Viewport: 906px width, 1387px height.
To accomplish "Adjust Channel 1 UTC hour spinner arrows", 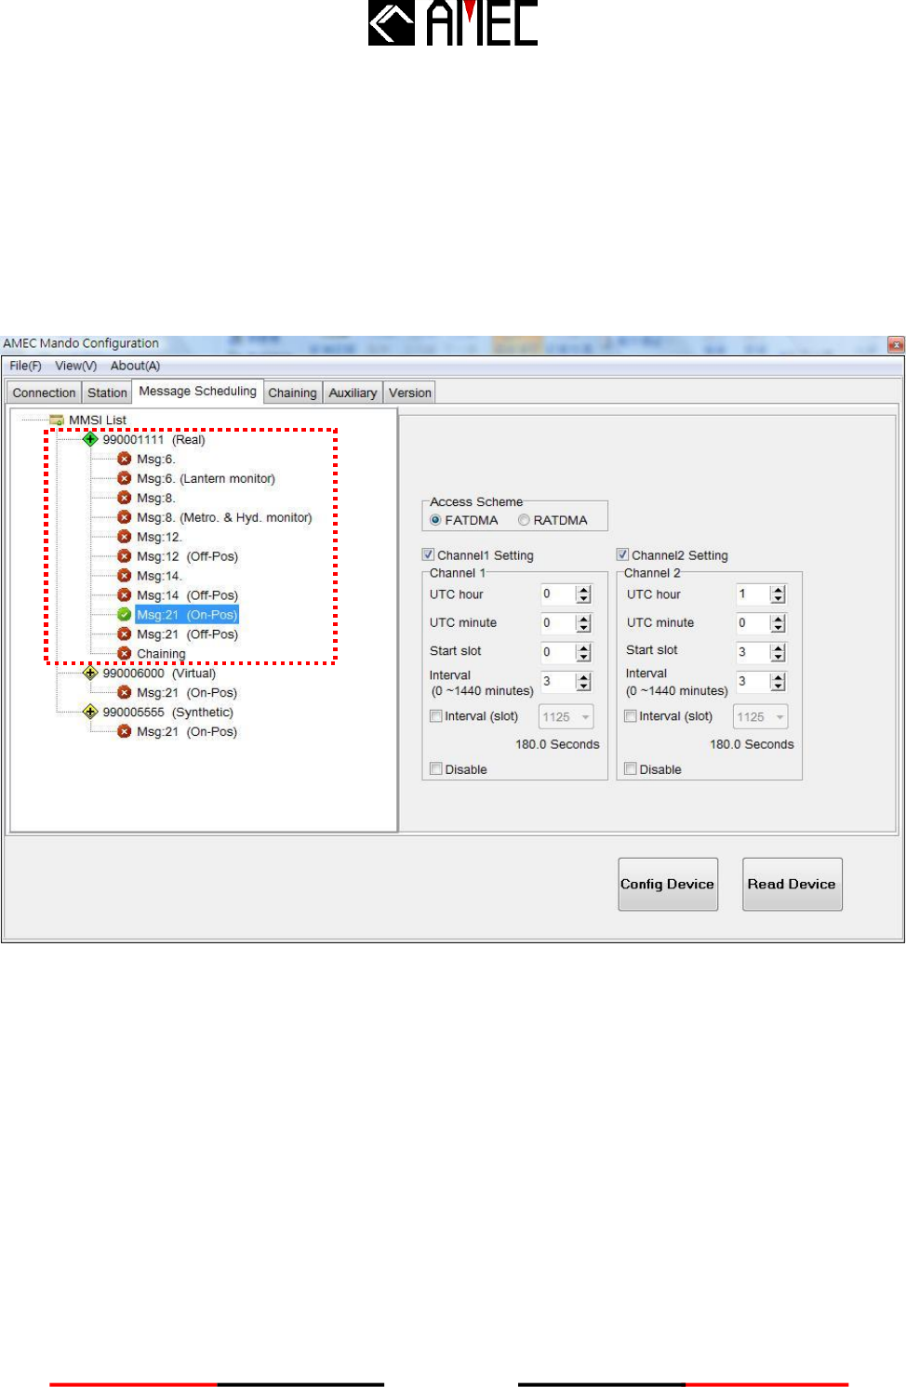I will tap(583, 594).
